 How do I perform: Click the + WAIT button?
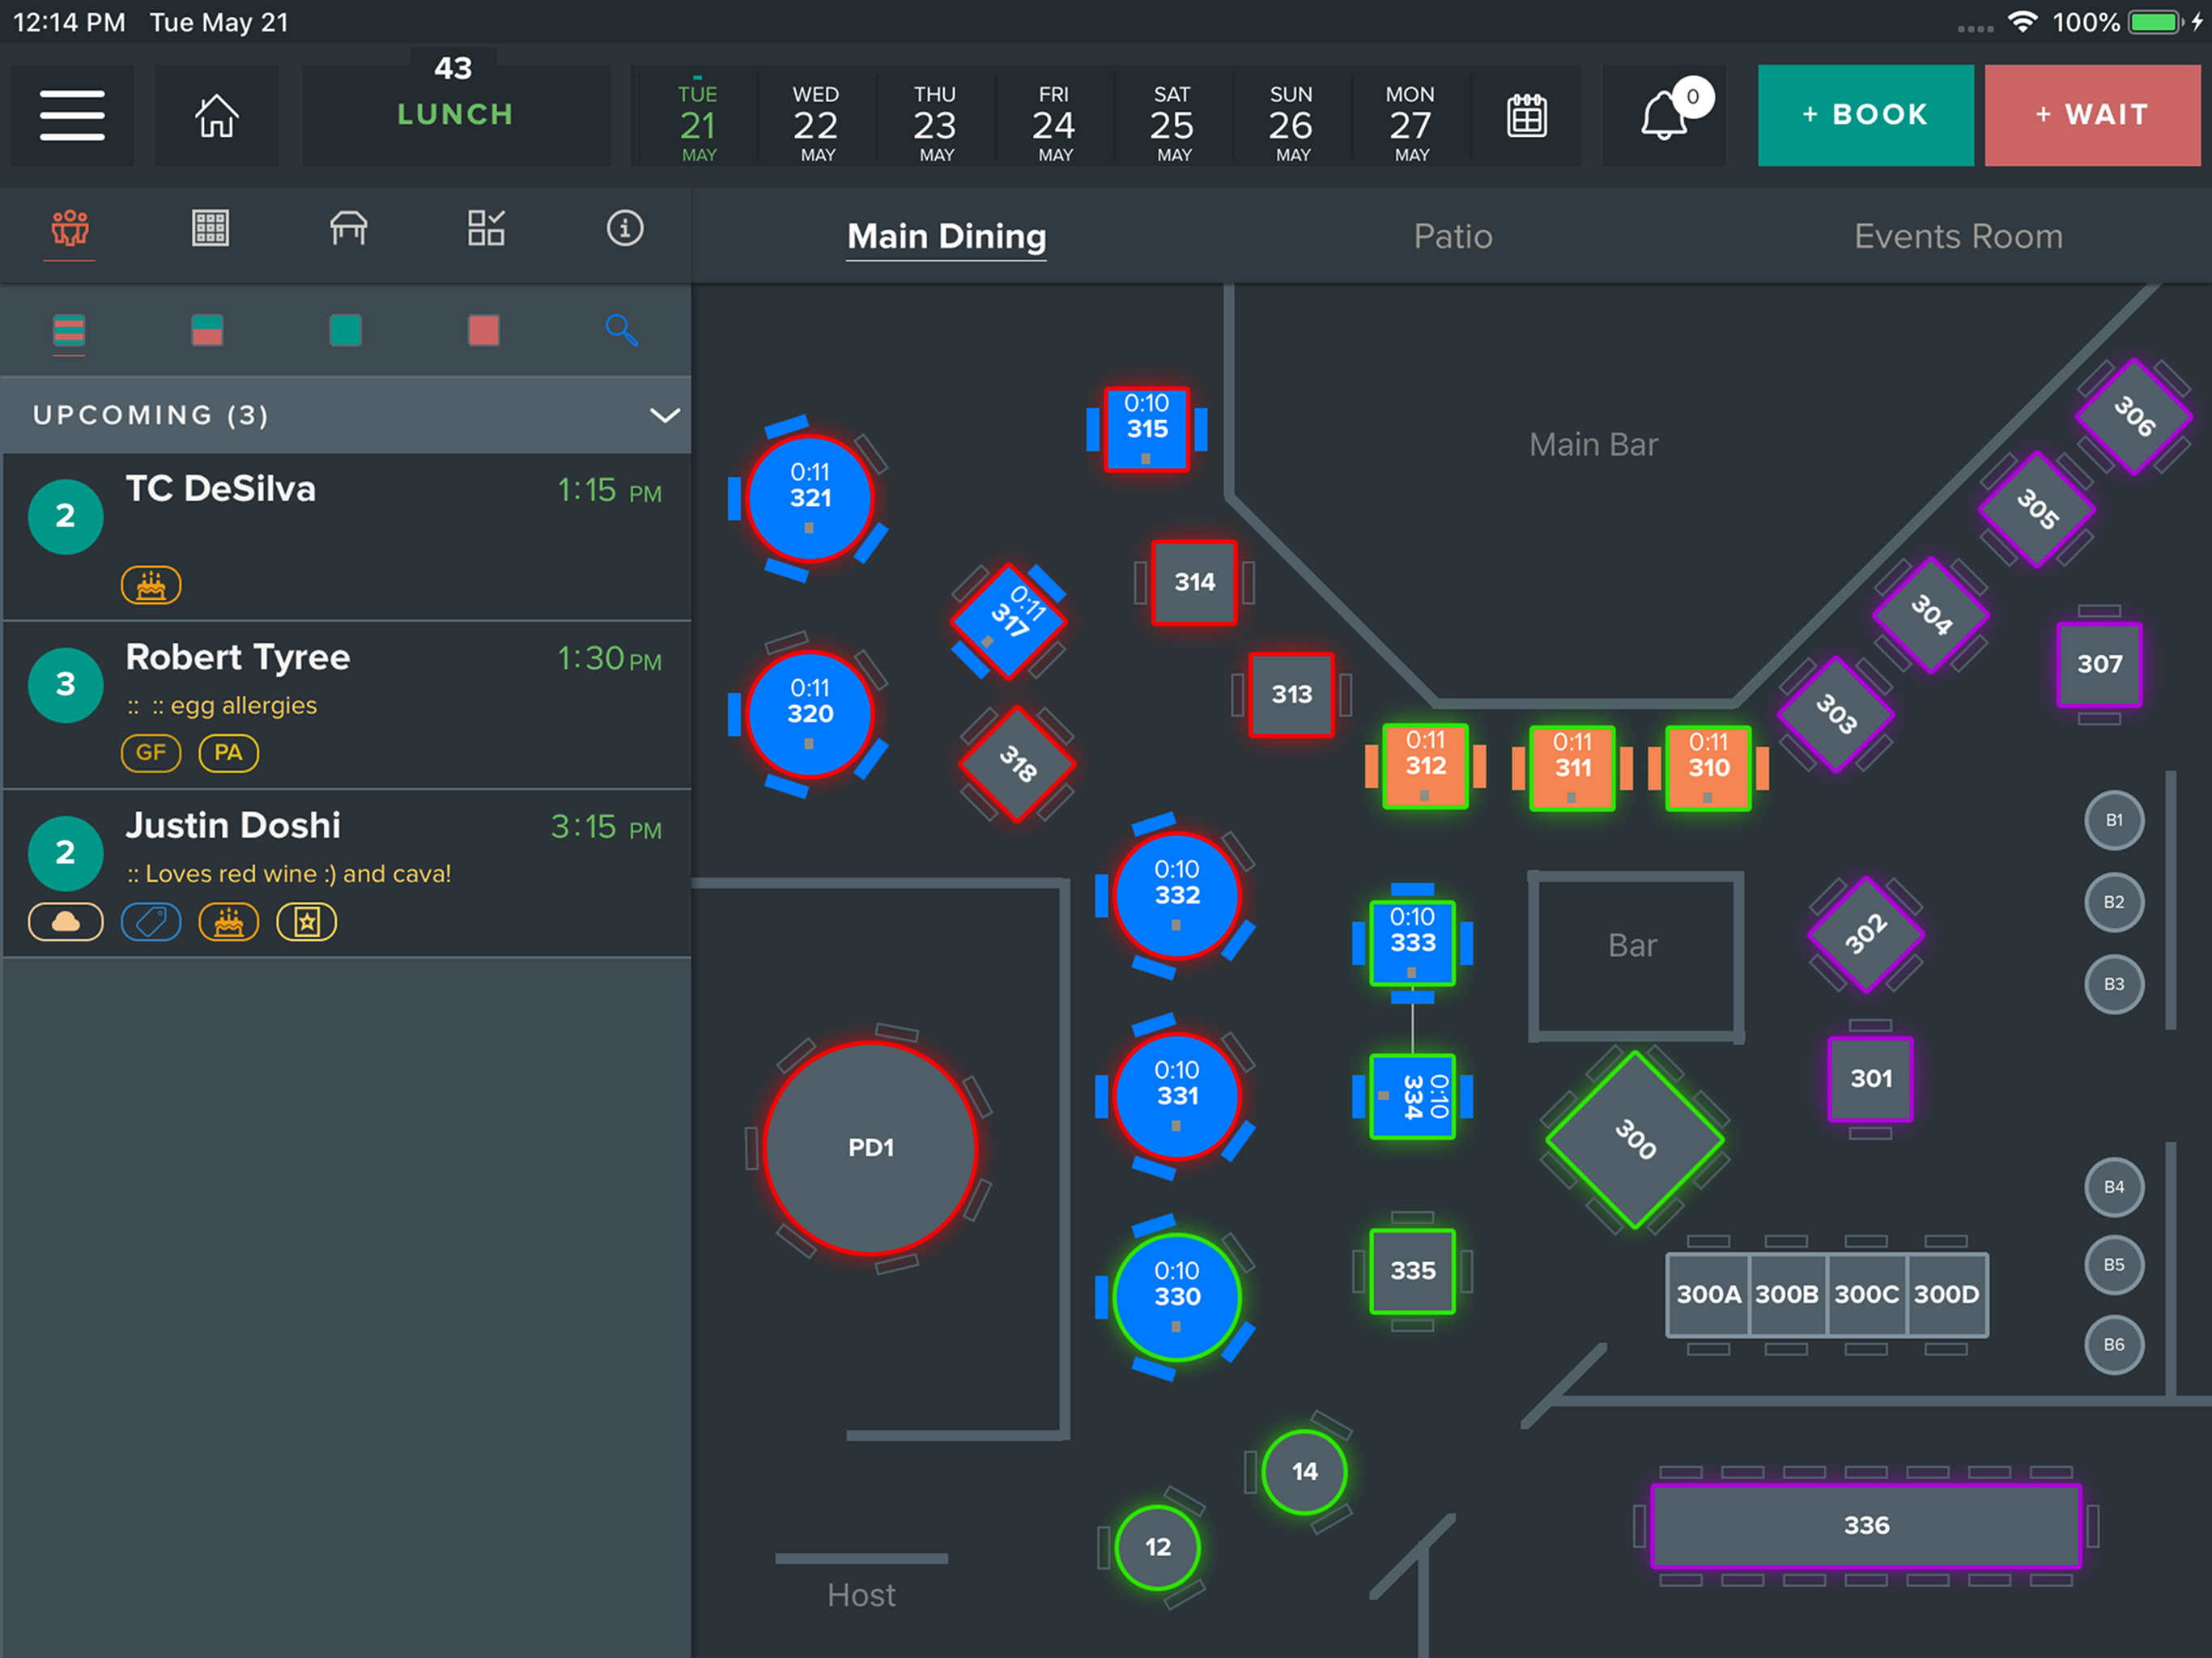pos(2092,115)
